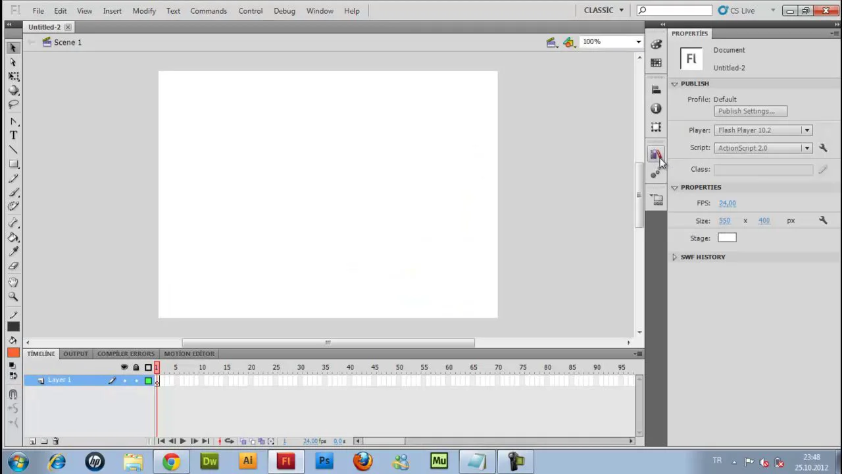
Task: Select the Text tool
Action: pos(13,135)
